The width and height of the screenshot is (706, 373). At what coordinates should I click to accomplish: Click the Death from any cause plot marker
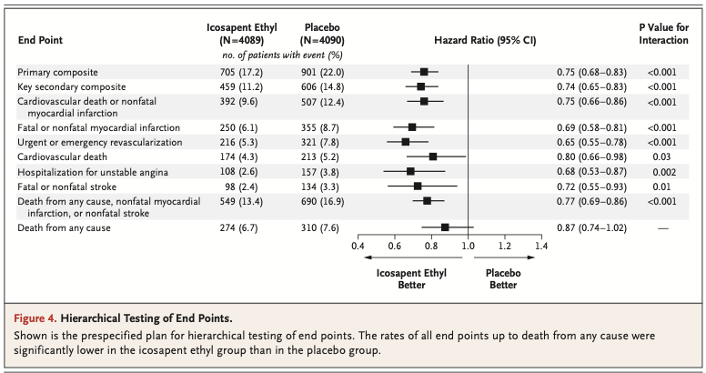tap(445, 227)
